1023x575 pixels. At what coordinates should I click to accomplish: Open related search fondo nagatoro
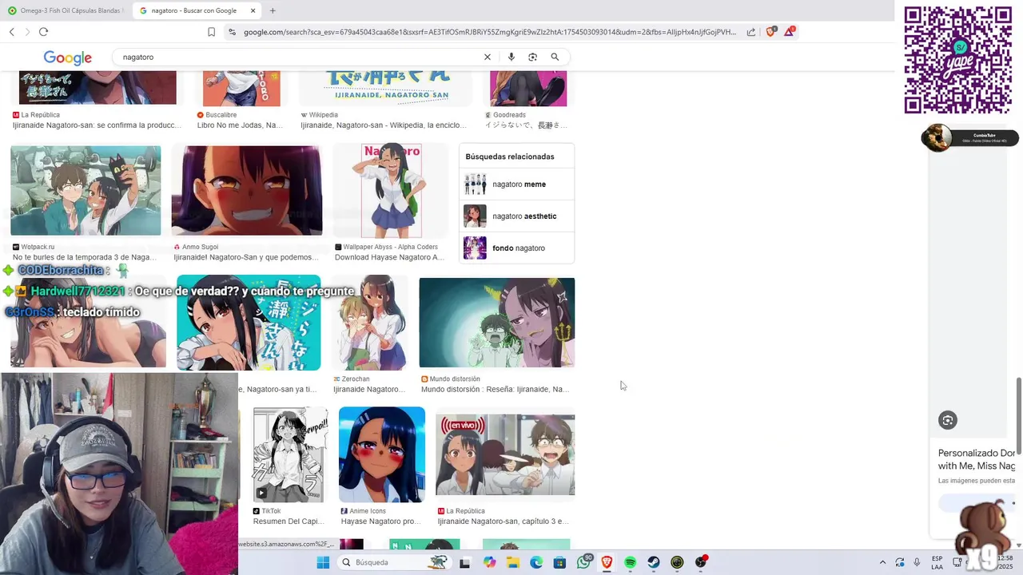click(x=516, y=248)
